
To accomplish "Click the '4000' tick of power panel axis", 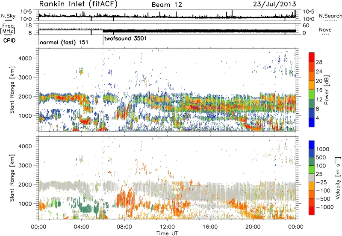I will coord(25,58).
